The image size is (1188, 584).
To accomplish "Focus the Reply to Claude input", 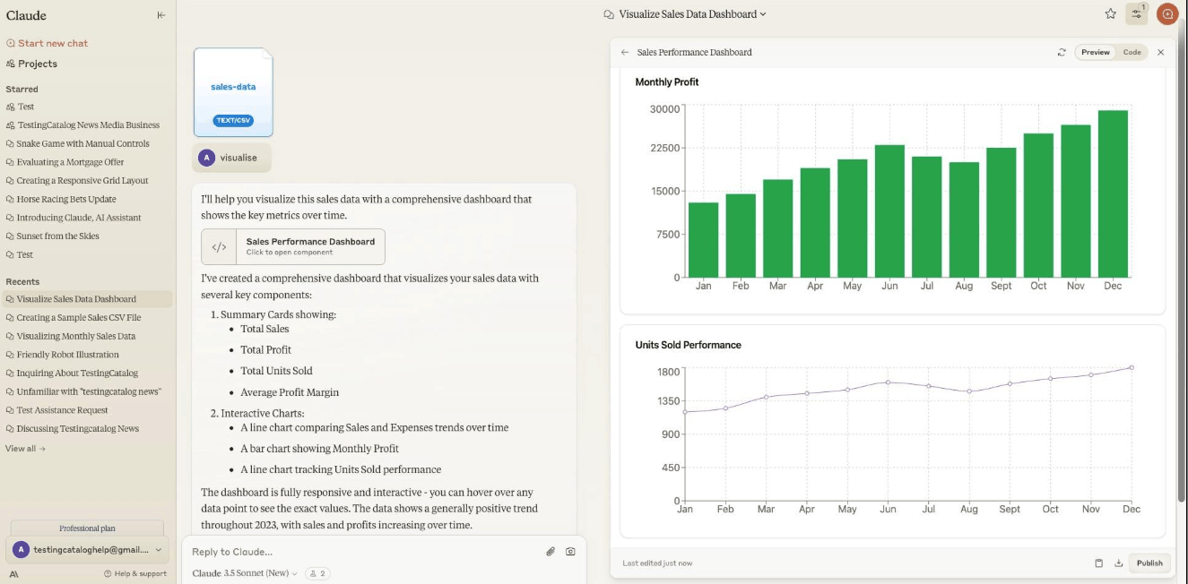I will pyautogui.click(x=363, y=552).
